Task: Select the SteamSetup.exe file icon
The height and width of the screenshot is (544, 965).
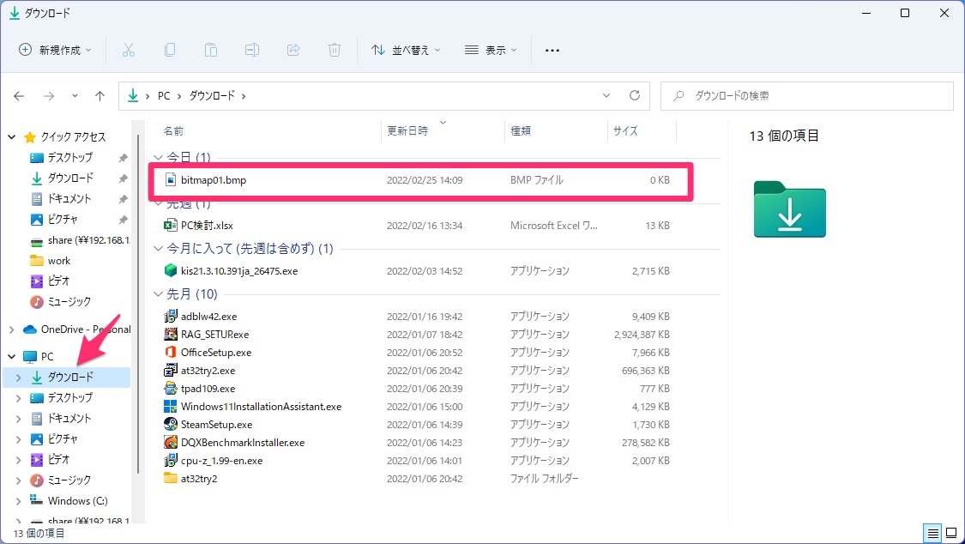Action: click(x=171, y=424)
